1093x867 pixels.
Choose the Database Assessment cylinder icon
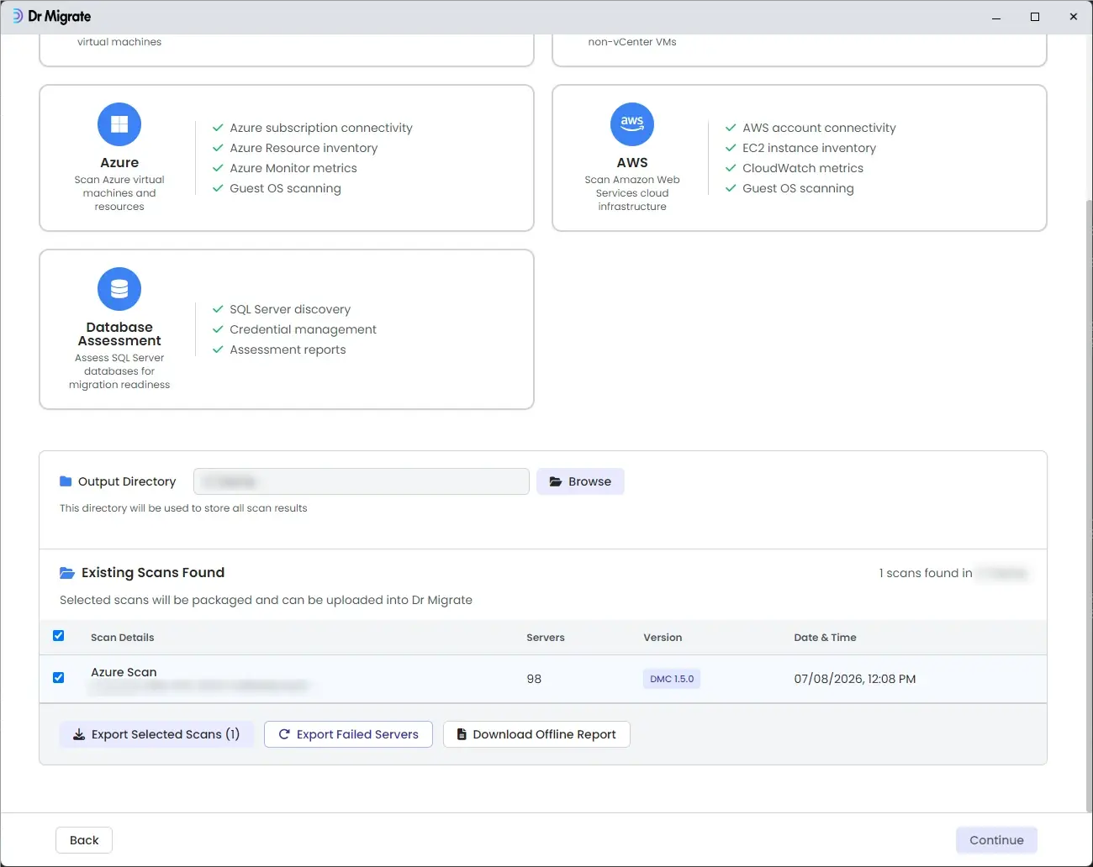pos(119,289)
